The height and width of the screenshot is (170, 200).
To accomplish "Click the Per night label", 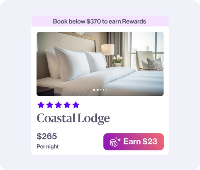I will [x=48, y=146].
